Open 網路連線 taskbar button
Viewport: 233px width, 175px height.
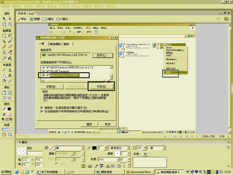(x=110, y=172)
